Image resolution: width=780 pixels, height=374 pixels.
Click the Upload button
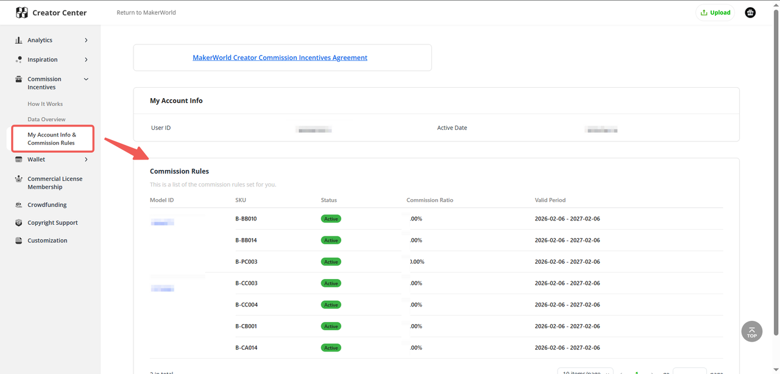[715, 12]
